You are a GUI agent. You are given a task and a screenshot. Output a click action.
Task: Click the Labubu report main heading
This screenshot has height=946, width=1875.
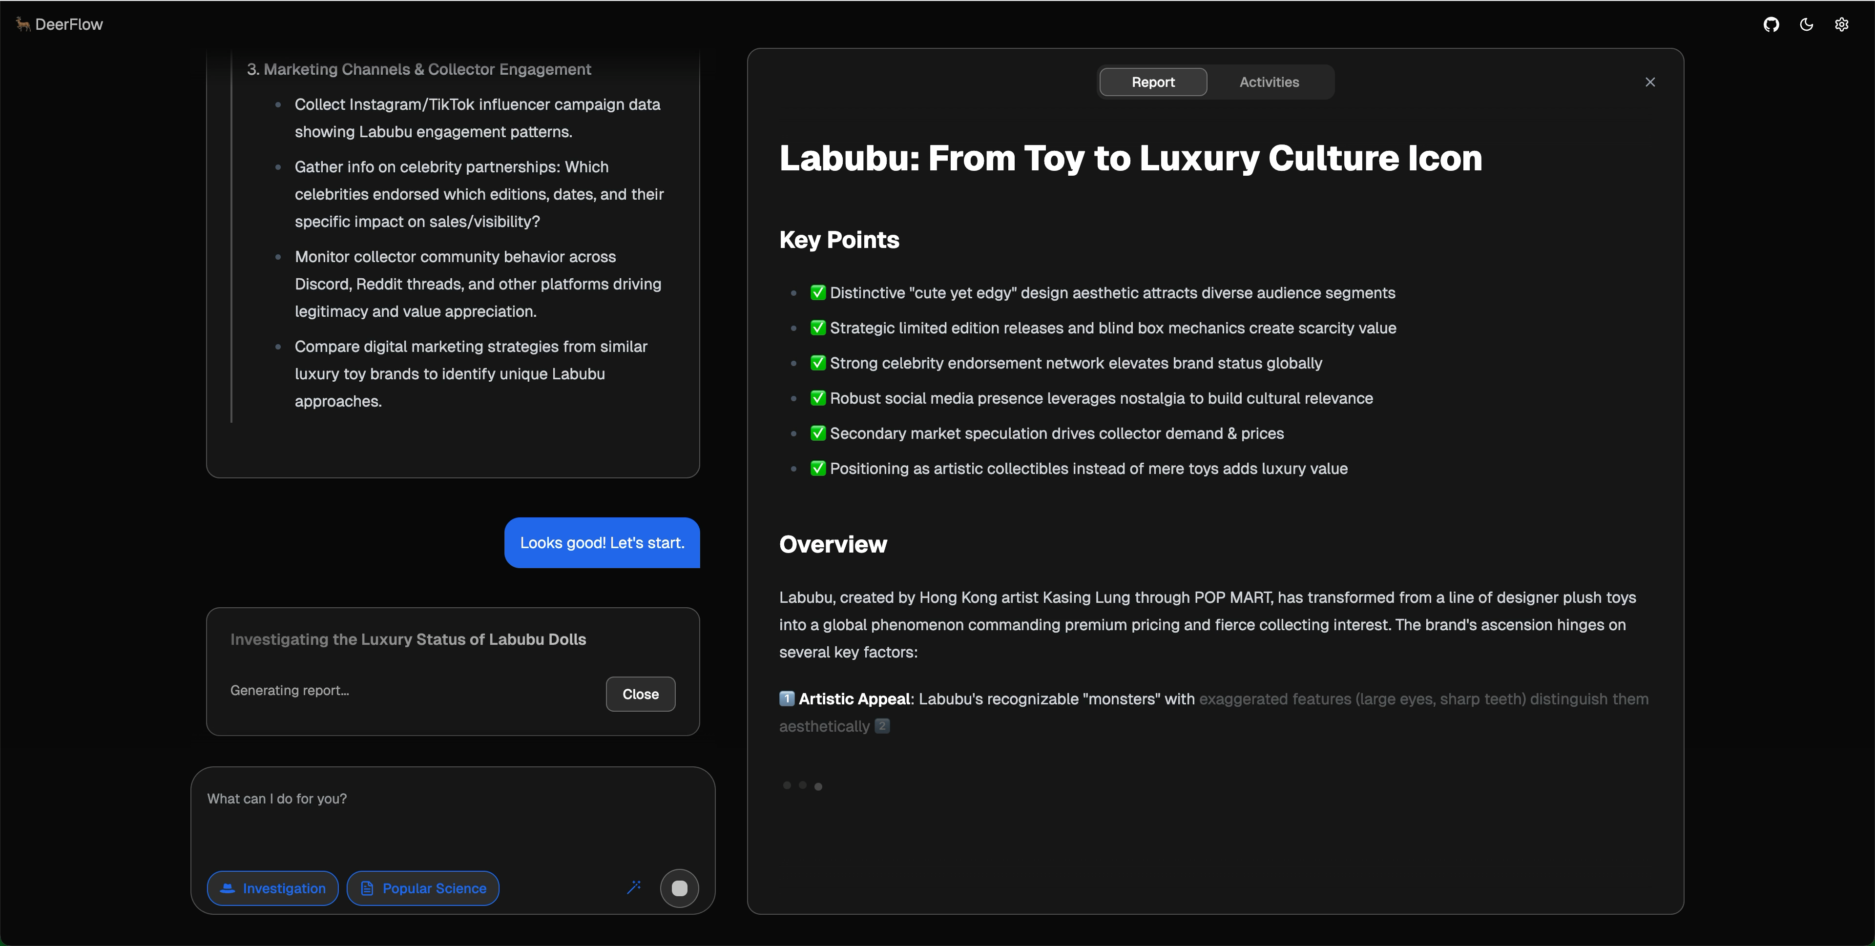pos(1130,159)
